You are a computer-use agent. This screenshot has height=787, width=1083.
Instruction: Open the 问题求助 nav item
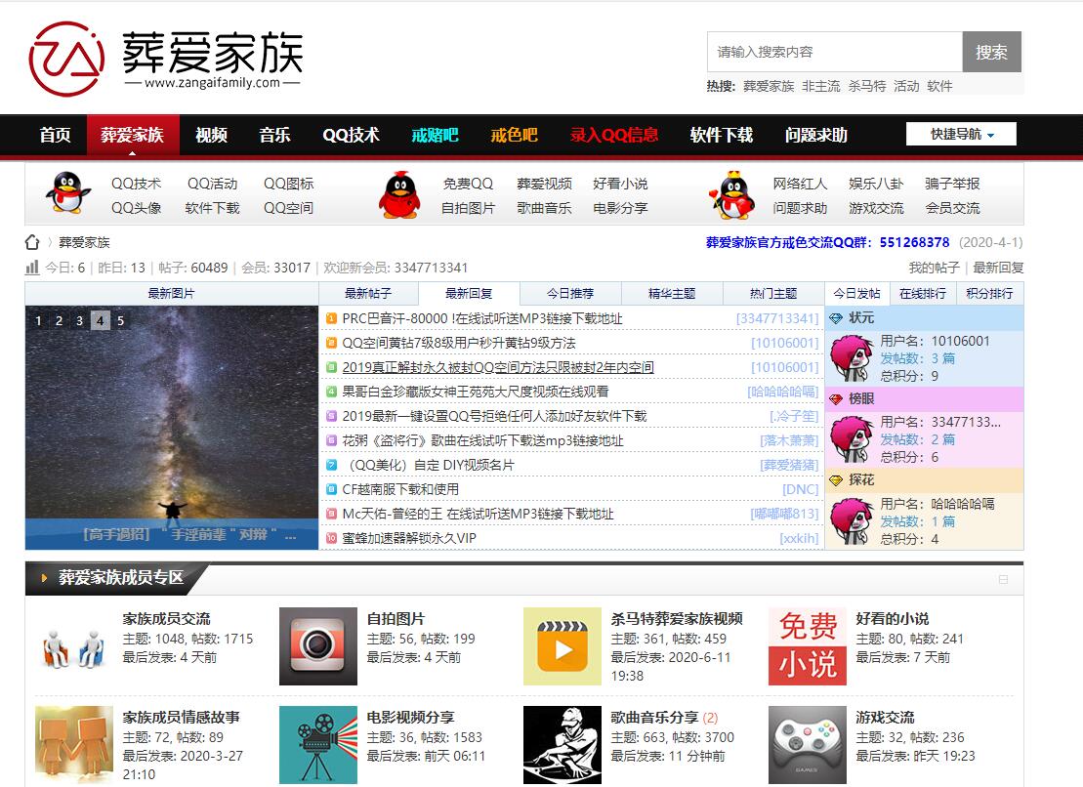815,135
